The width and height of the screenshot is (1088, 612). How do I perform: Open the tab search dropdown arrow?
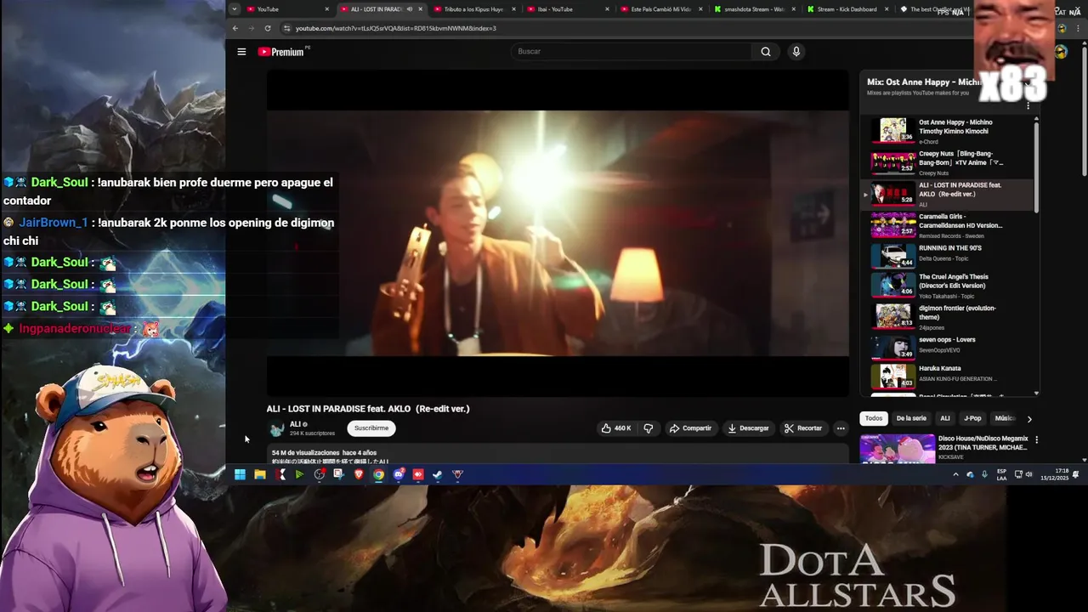[x=235, y=9]
